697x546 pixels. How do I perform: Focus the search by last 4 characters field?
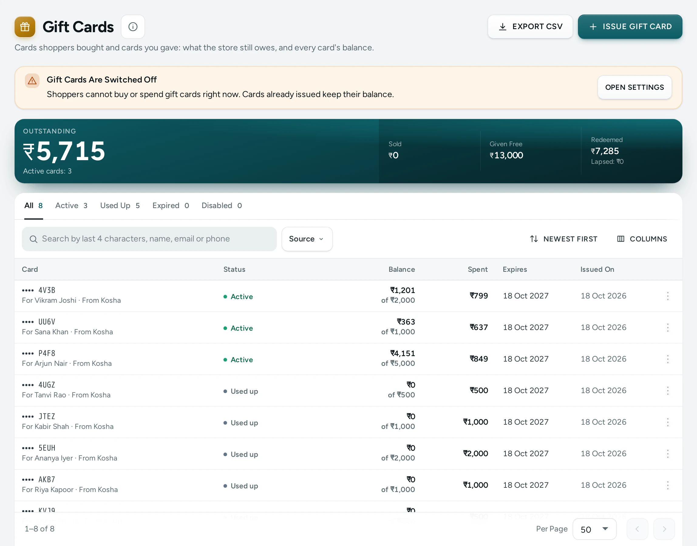tap(149, 239)
